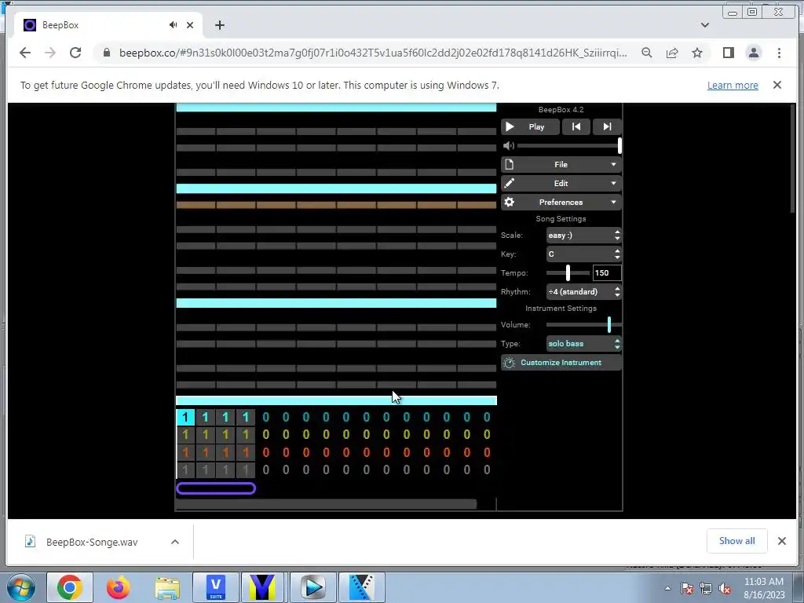The width and height of the screenshot is (804, 603).
Task: Click the address bar URL
Action: (373, 53)
